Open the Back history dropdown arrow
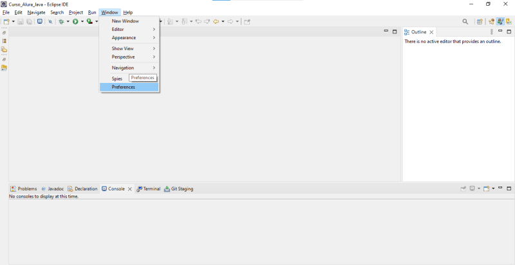This screenshot has width=515, height=265. 223,22
